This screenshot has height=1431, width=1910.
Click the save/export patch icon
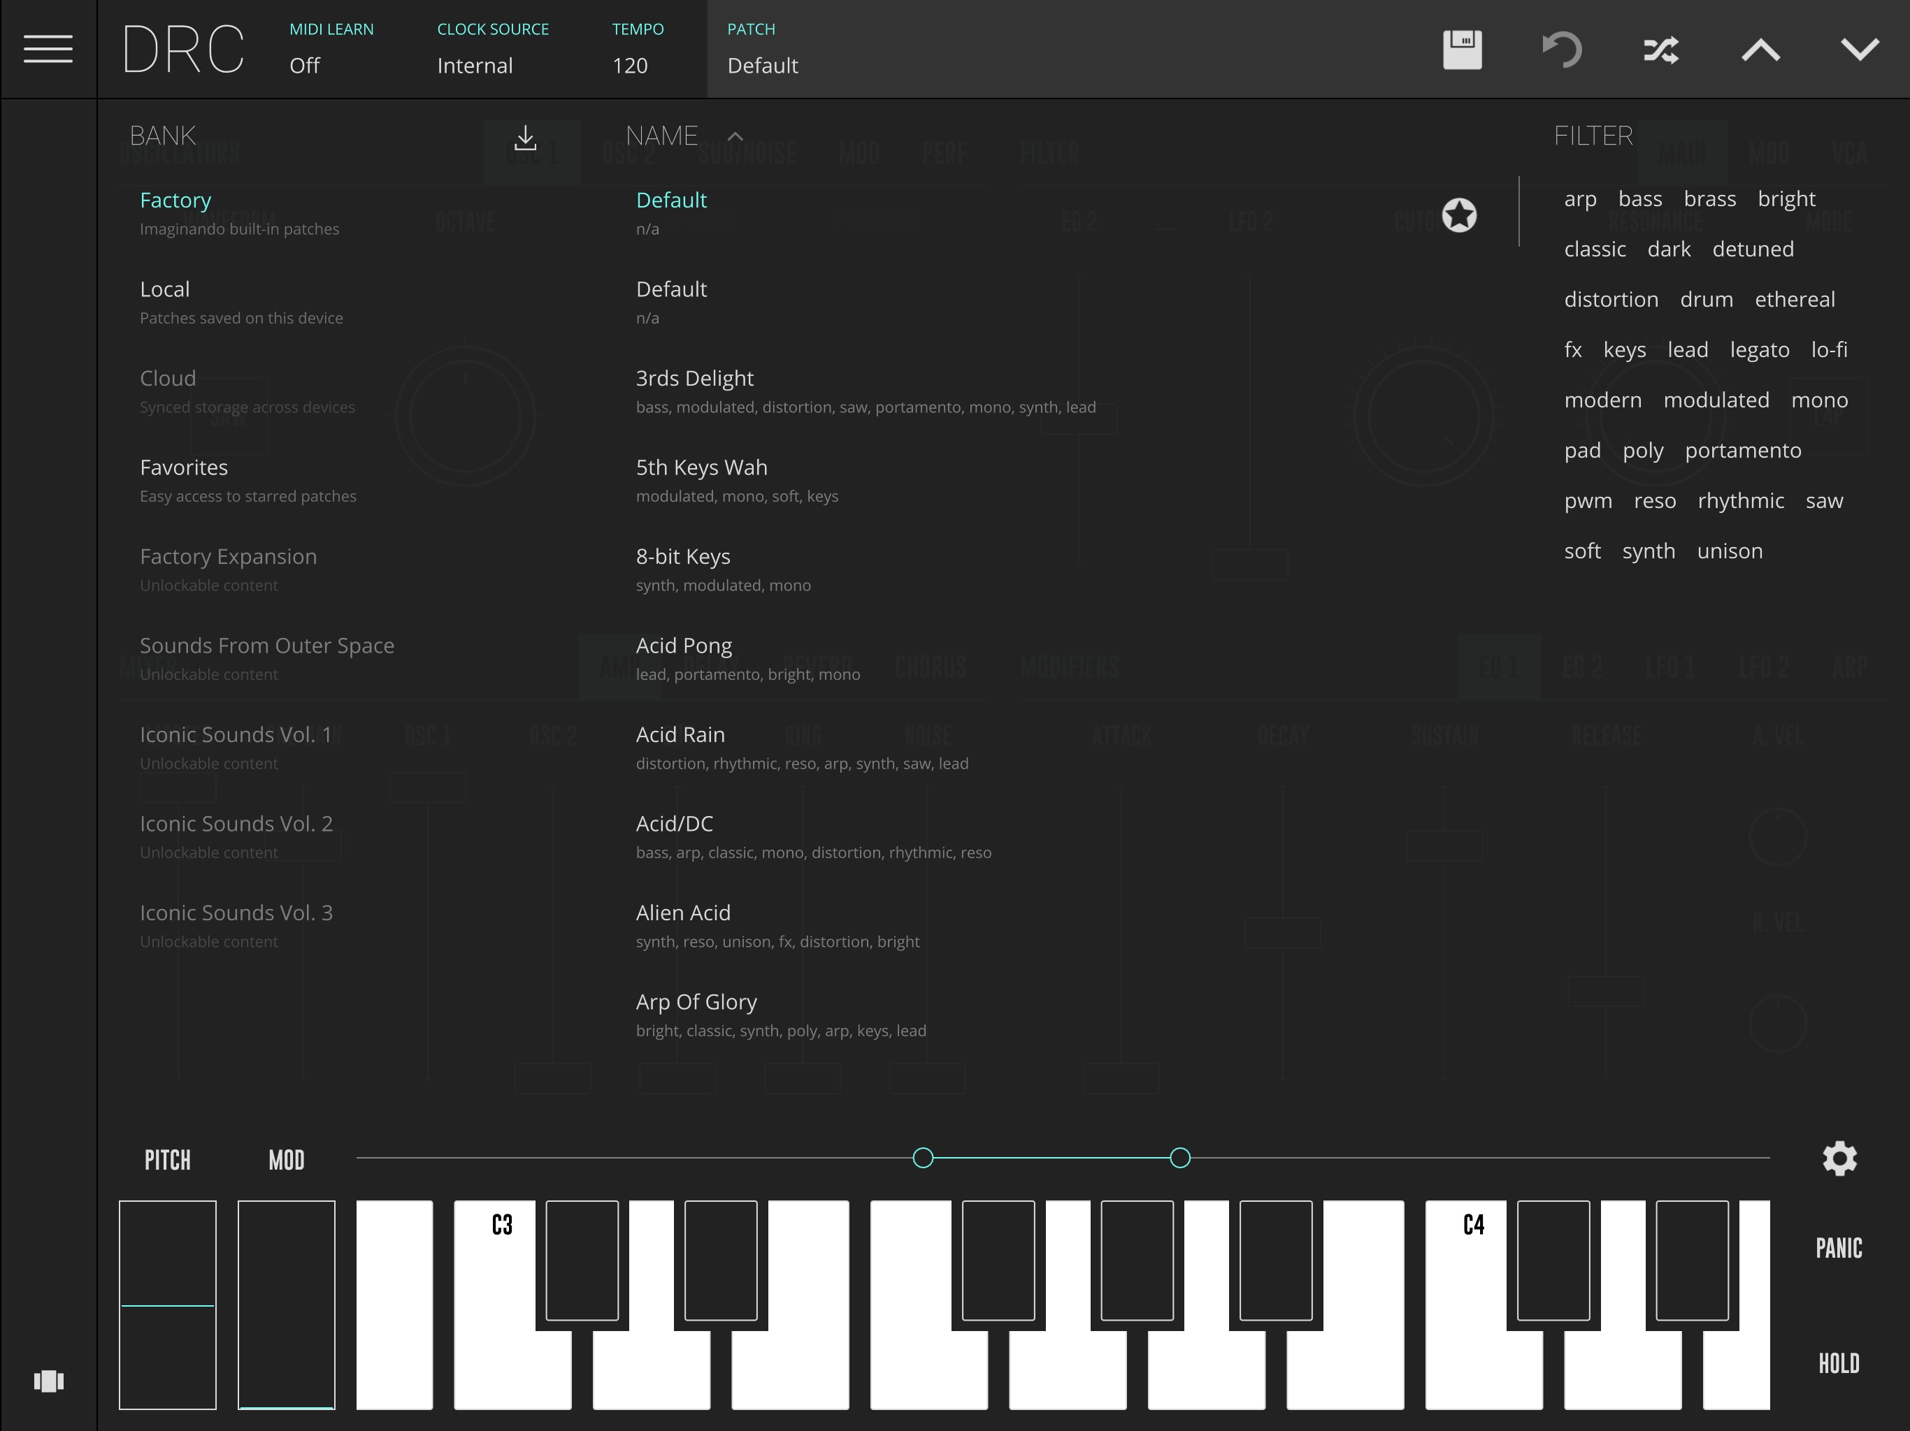coord(1460,48)
